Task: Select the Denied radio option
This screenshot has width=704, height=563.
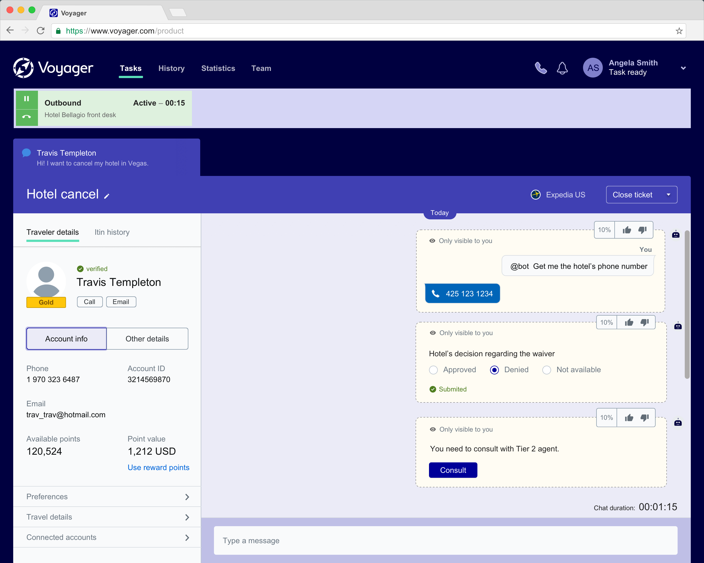Action: pos(494,370)
